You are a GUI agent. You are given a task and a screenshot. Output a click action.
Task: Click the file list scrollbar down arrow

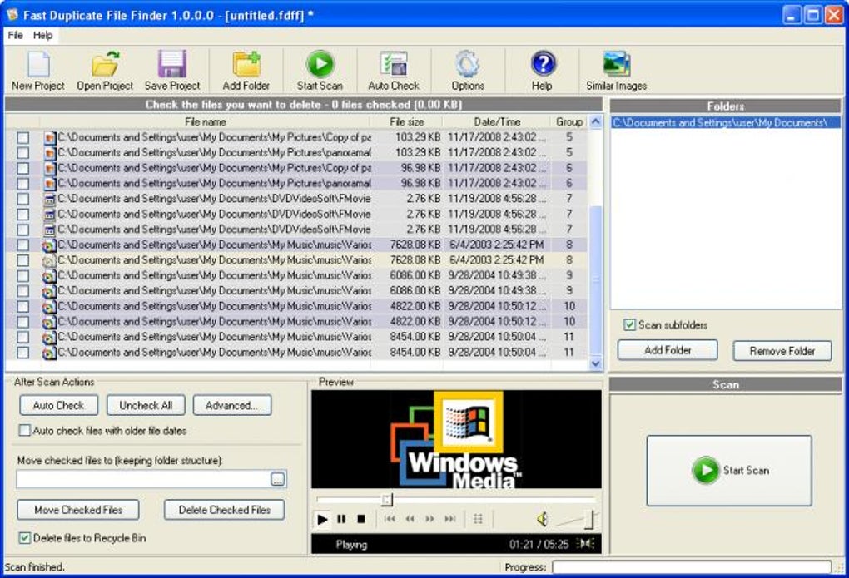595,363
